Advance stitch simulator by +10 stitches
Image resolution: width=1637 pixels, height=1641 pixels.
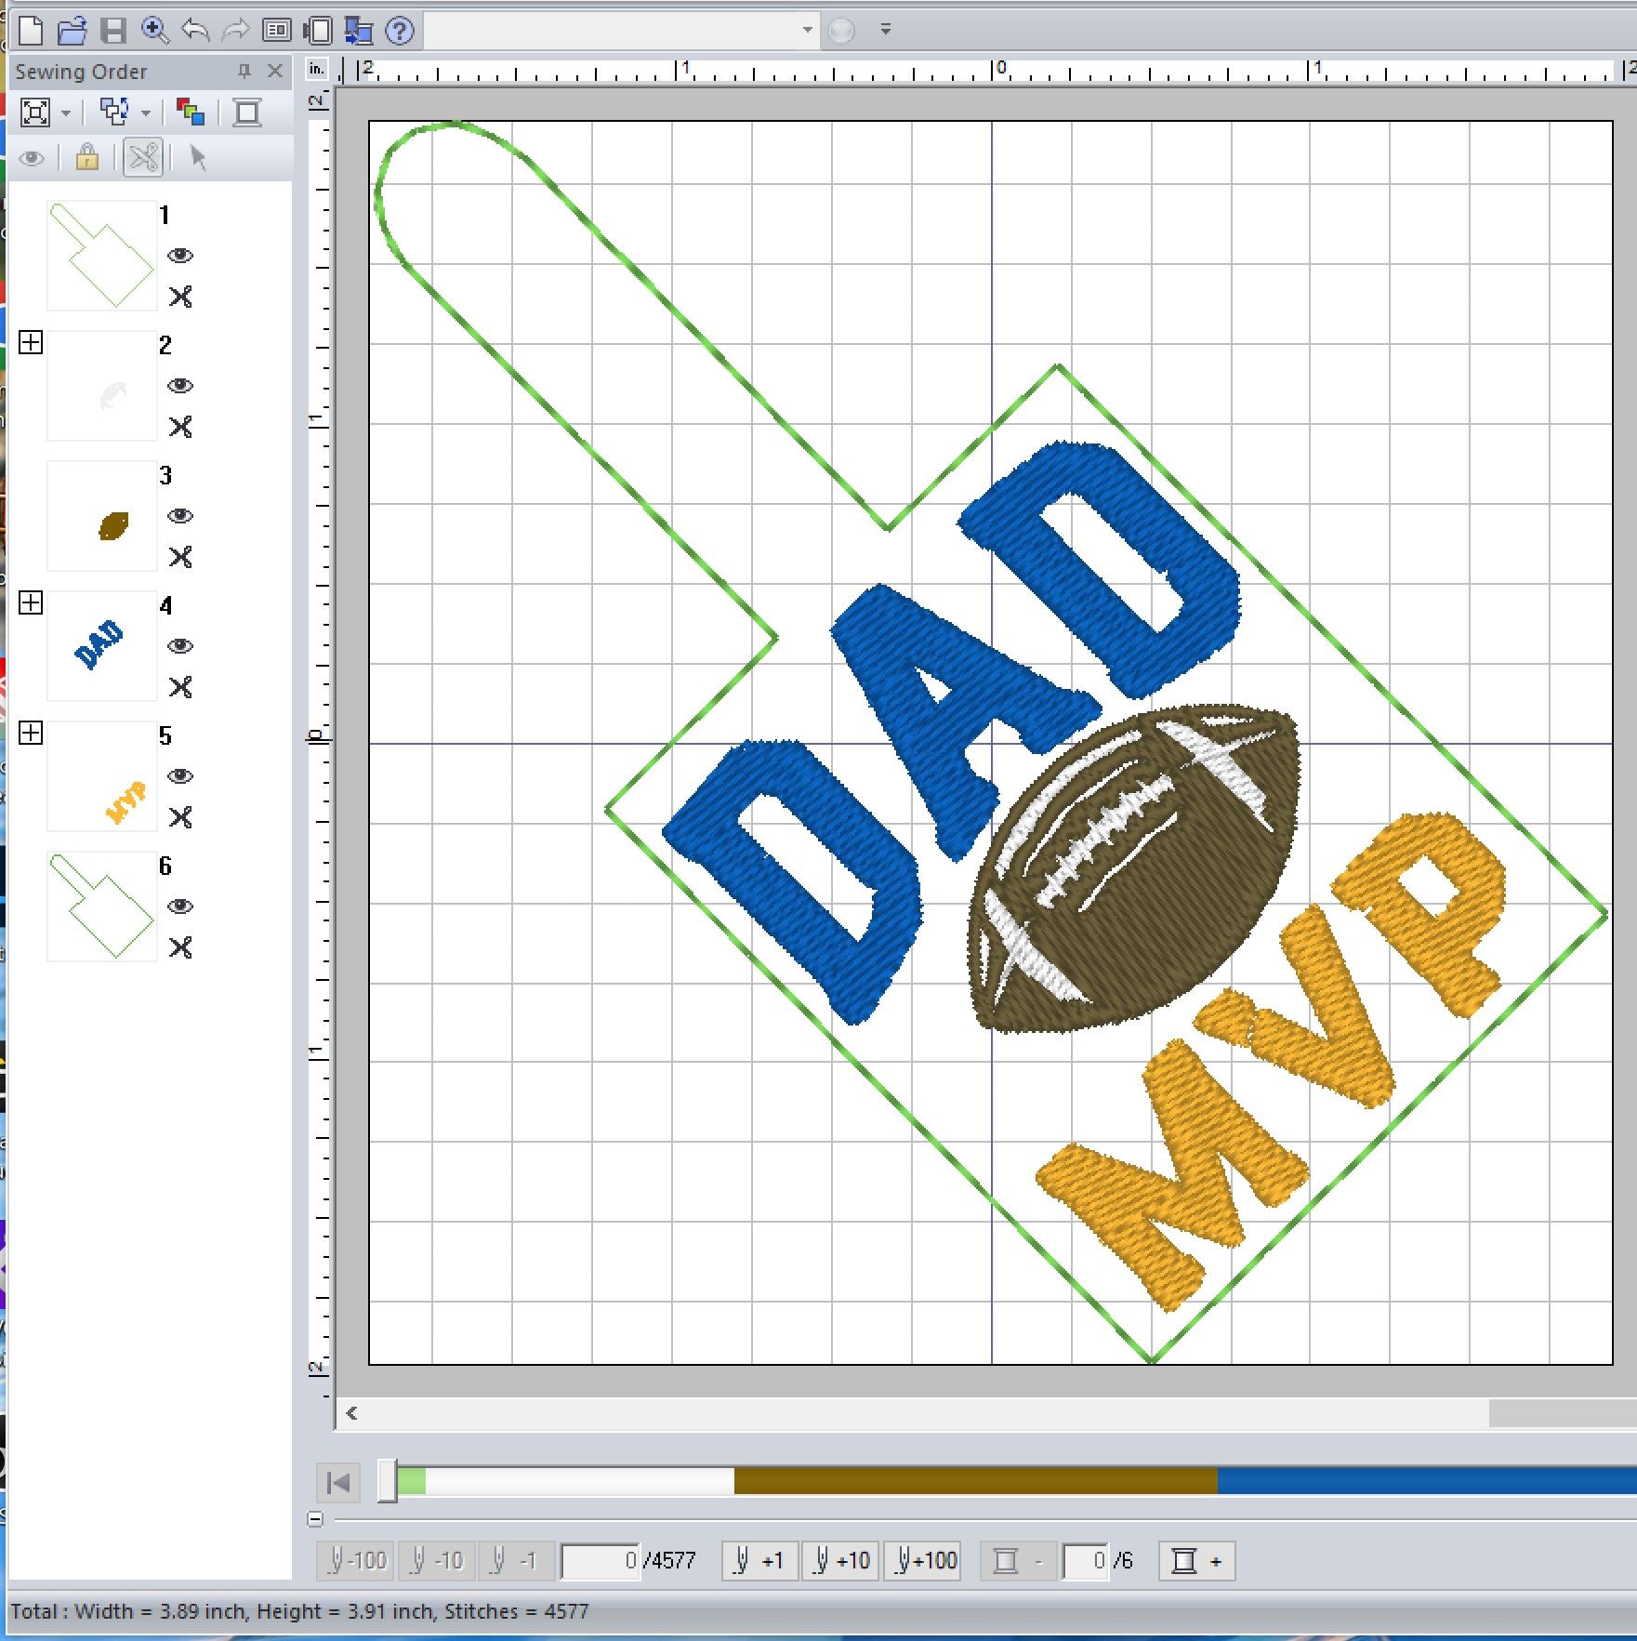click(x=841, y=1561)
